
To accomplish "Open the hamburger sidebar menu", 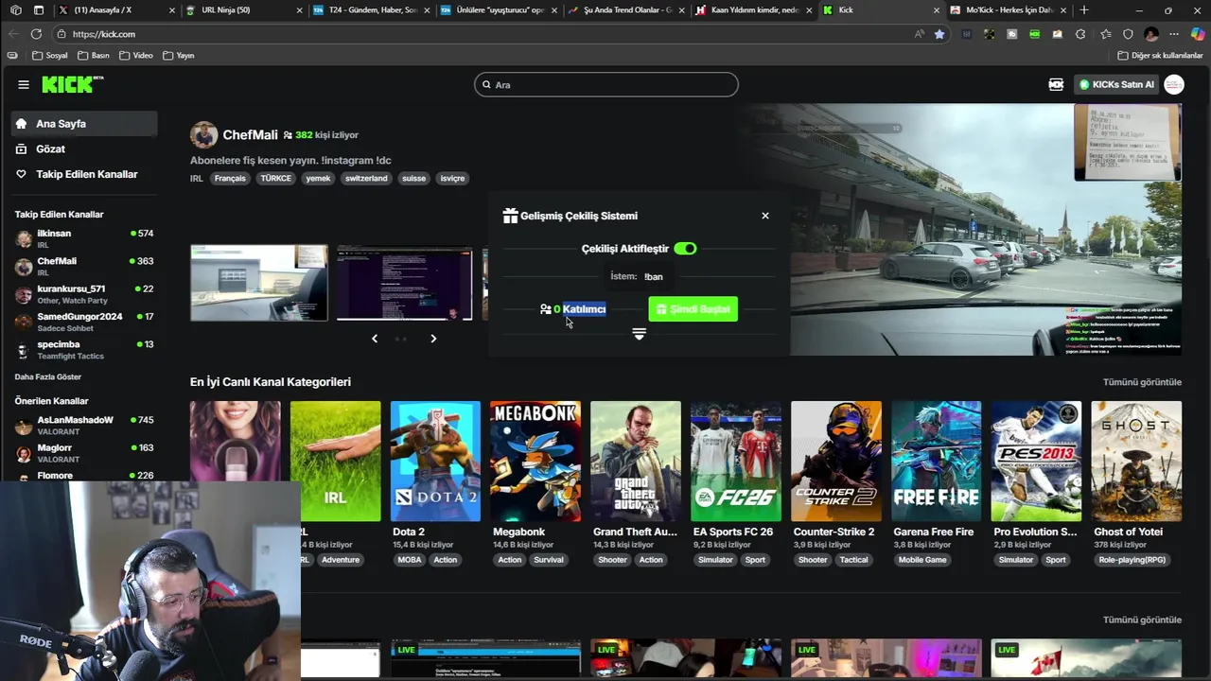I will tap(23, 84).
